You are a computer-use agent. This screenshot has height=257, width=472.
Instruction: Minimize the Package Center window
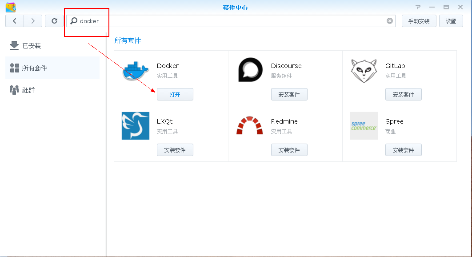[x=432, y=7]
